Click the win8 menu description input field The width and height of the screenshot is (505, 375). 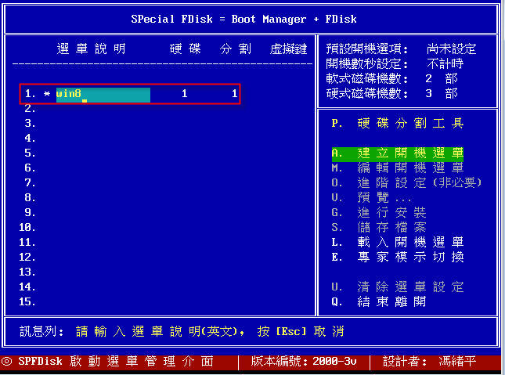point(103,95)
